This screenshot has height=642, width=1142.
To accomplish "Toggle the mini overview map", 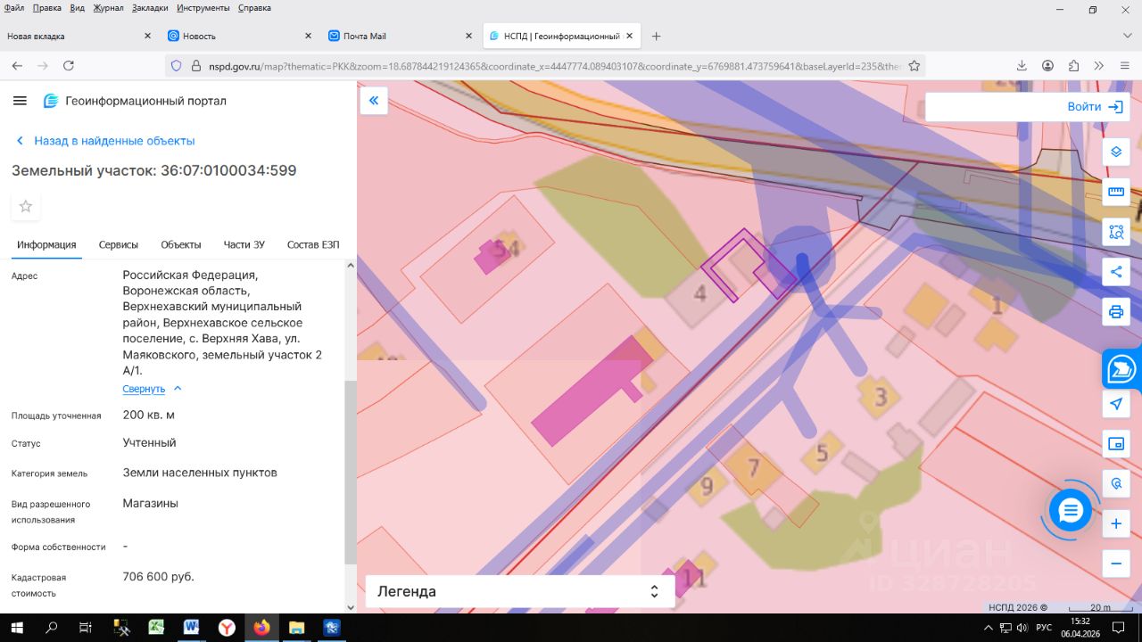I will (x=1115, y=444).
